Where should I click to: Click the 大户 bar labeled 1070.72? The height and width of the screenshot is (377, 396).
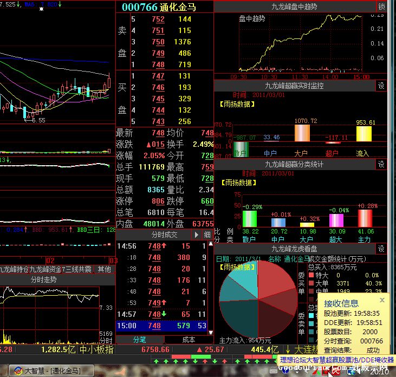[x=302, y=133]
